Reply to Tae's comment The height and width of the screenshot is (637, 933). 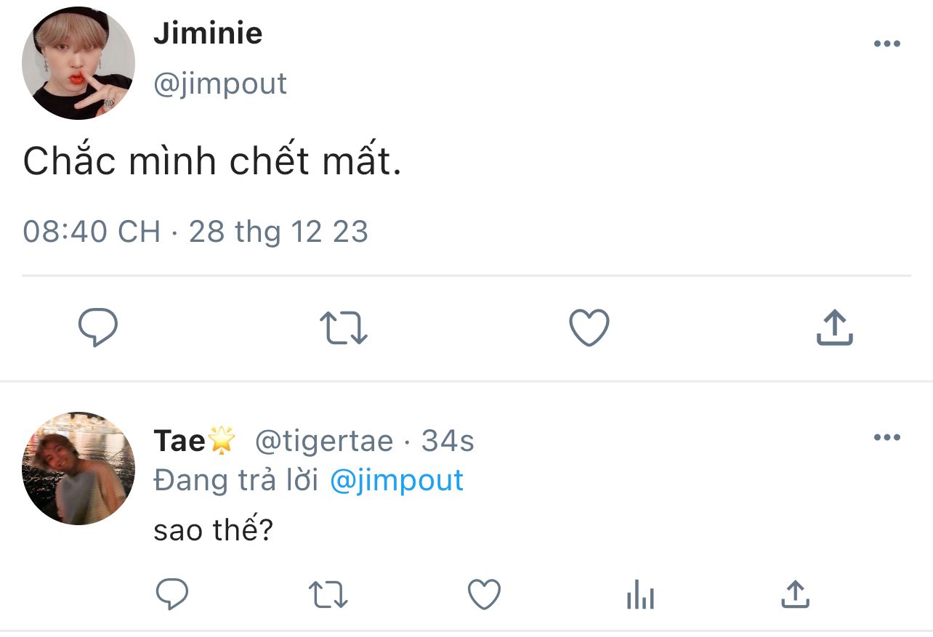pyautogui.click(x=173, y=595)
